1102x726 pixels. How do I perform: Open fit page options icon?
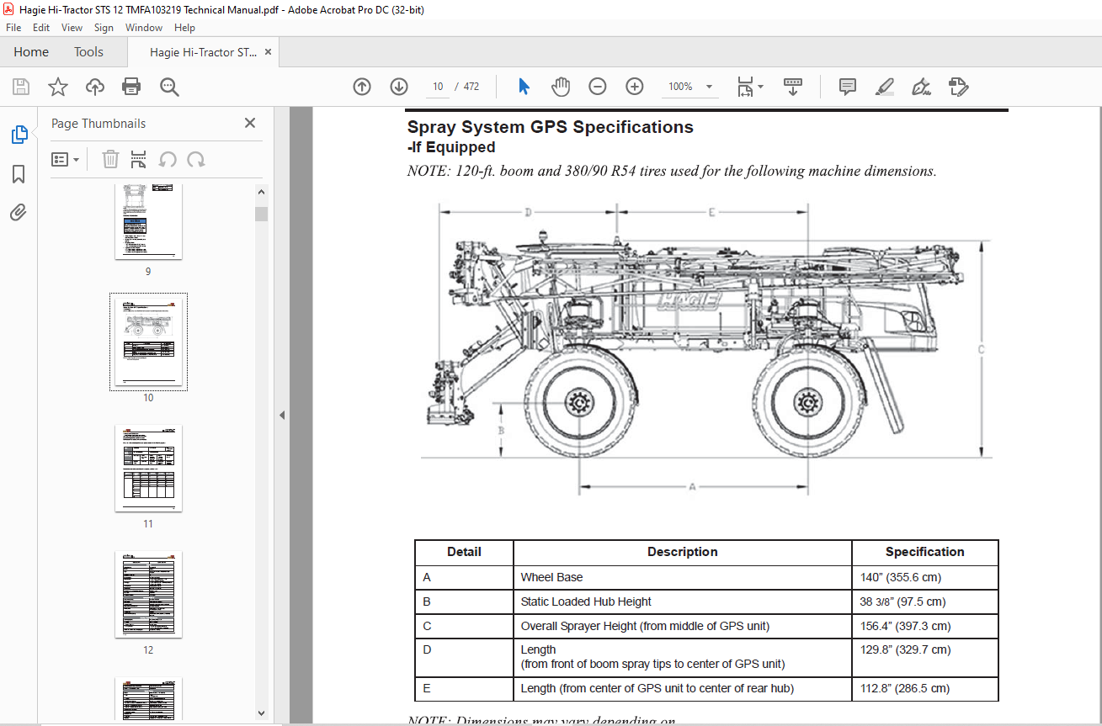tap(749, 87)
